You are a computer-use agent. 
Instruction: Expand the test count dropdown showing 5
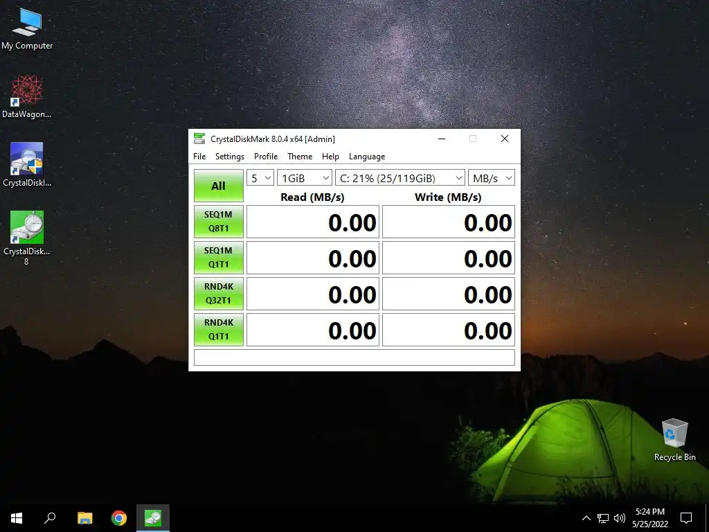point(260,178)
